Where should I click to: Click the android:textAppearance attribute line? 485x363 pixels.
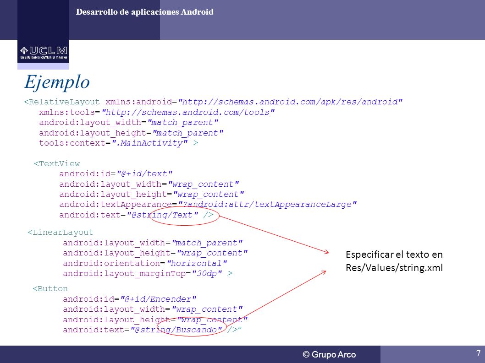[208, 205]
